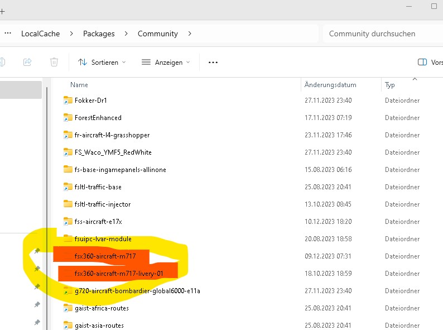Click the gaist-asia-routes name

pos(99,325)
